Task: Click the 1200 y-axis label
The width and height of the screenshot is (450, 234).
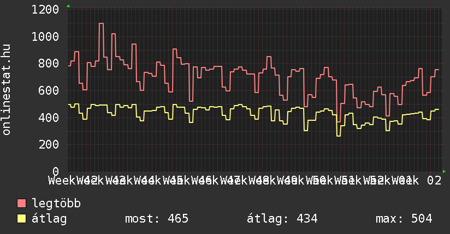Action: coord(45,10)
